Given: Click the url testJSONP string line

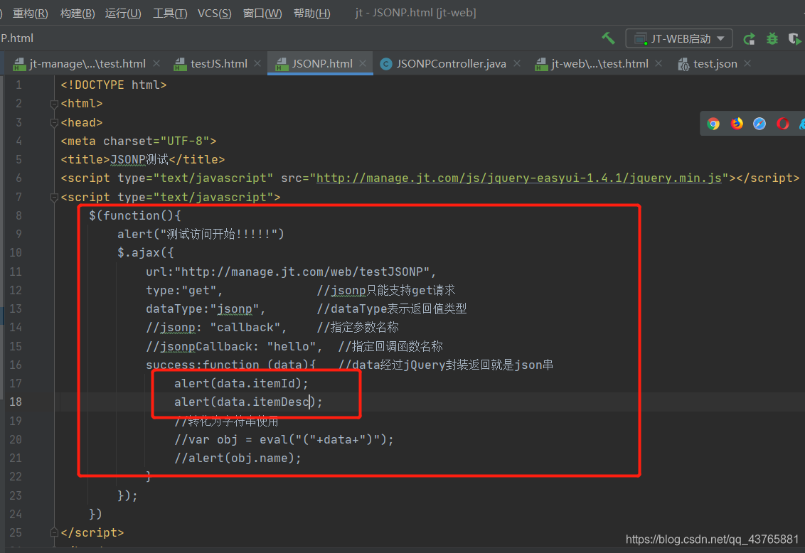Looking at the screenshot, I should (291, 272).
